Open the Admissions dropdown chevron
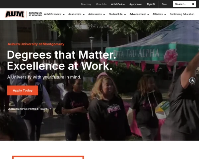This screenshot has height=159, width=199. tap(104, 14)
